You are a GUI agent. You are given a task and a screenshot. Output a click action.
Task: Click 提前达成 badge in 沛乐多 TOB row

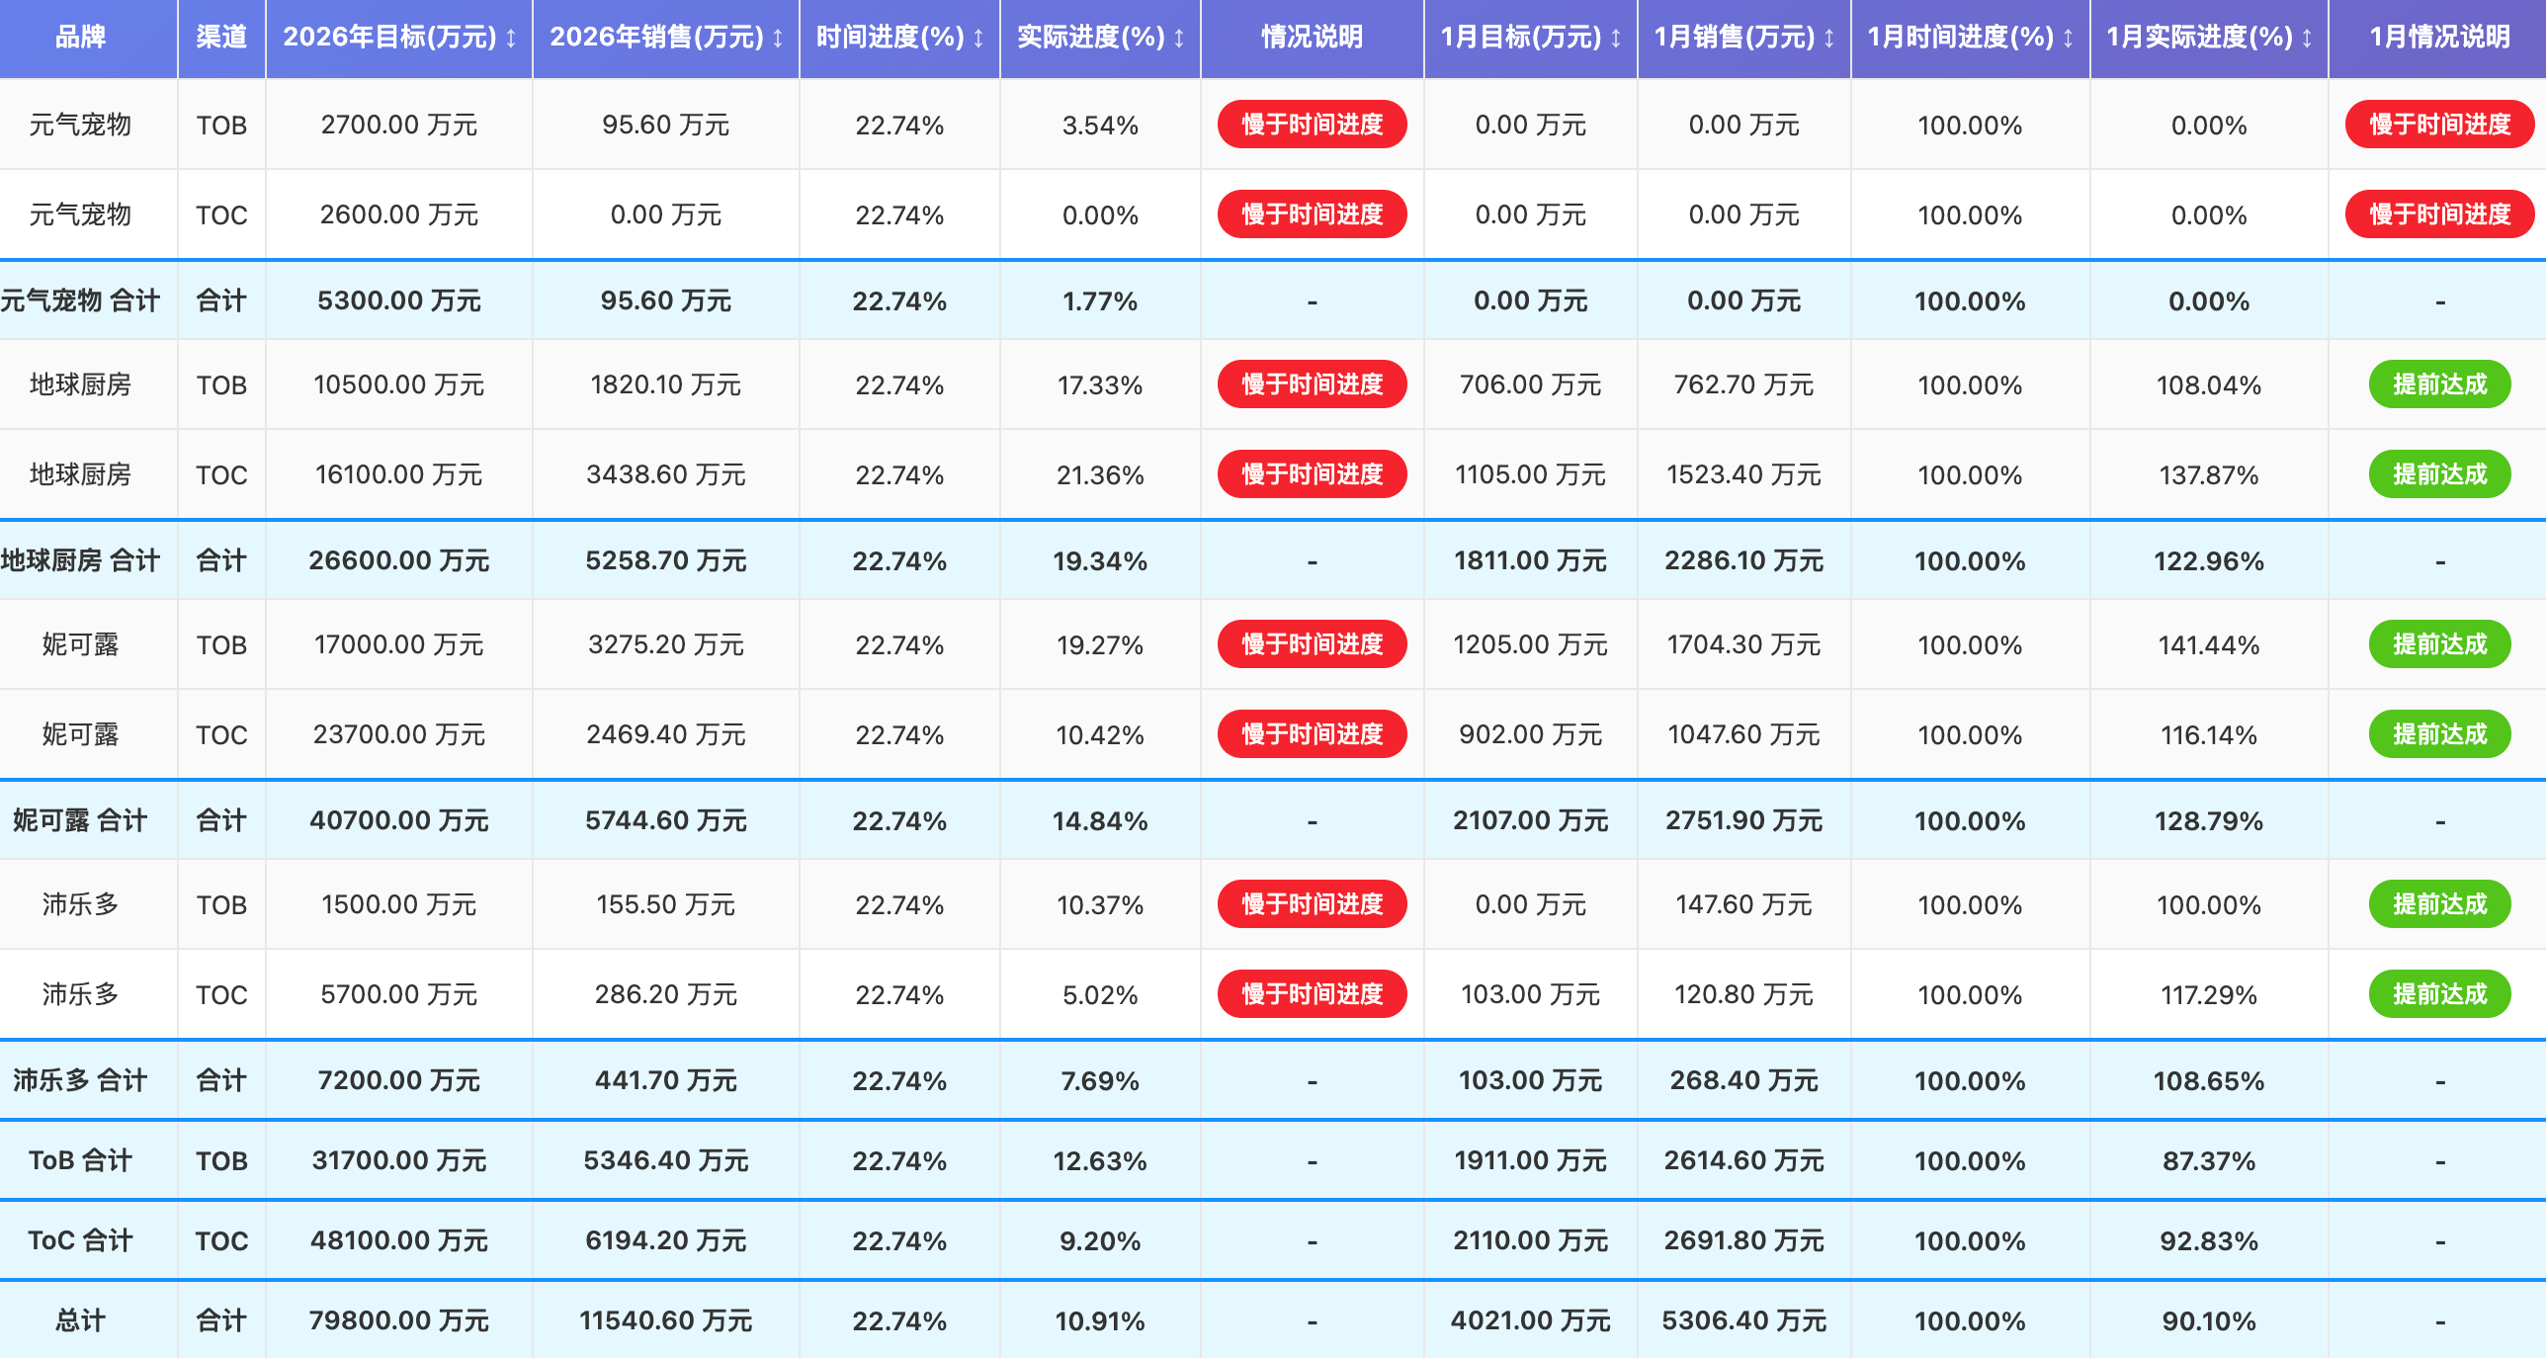pos(2439,904)
